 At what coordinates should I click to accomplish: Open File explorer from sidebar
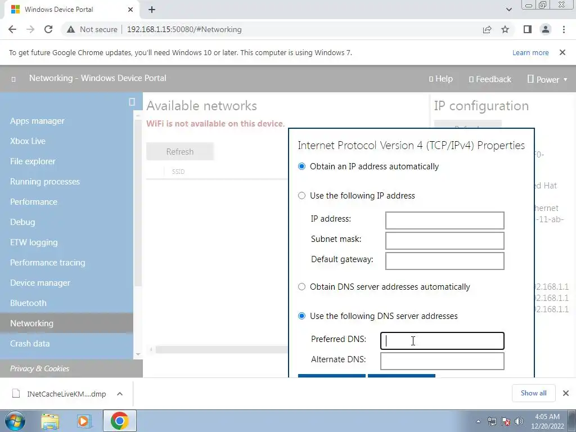pyautogui.click(x=33, y=161)
